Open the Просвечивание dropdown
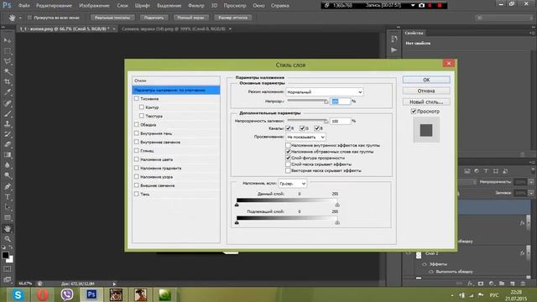The width and height of the screenshot is (537, 302). coord(305,137)
